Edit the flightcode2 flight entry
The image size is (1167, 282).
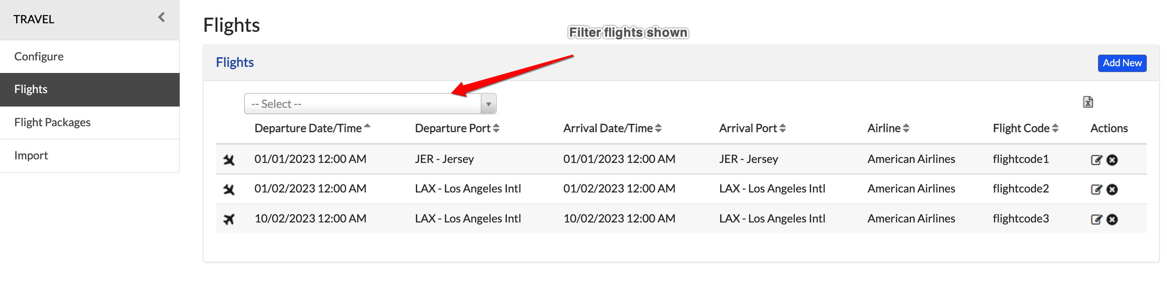(1096, 189)
